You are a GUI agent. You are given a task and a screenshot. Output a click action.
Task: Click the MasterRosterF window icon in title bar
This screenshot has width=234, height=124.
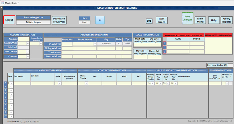[2, 2]
